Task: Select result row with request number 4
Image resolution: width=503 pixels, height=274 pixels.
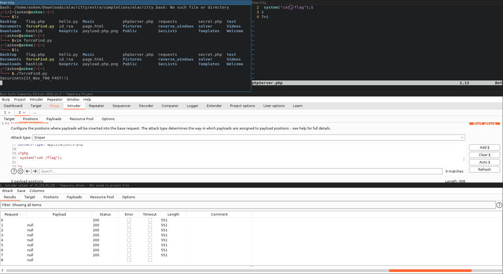Action: click(126, 240)
